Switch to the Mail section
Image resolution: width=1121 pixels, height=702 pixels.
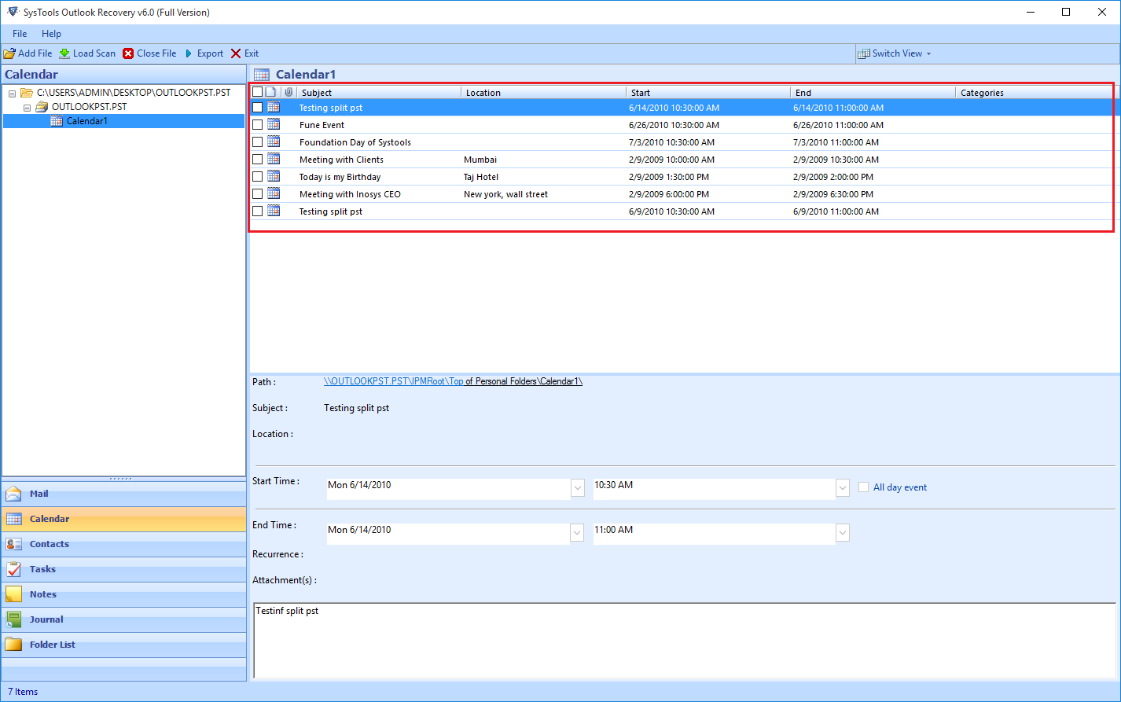coord(124,494)
